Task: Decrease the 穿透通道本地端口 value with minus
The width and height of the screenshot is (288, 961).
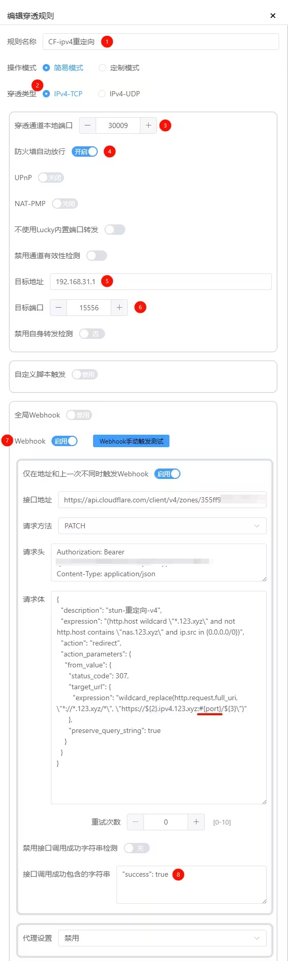Action: pyautogui.click(x=87, y=125)
